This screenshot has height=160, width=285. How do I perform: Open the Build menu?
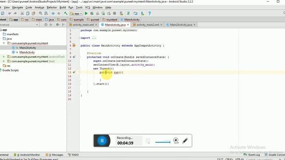tap(63, 8)
